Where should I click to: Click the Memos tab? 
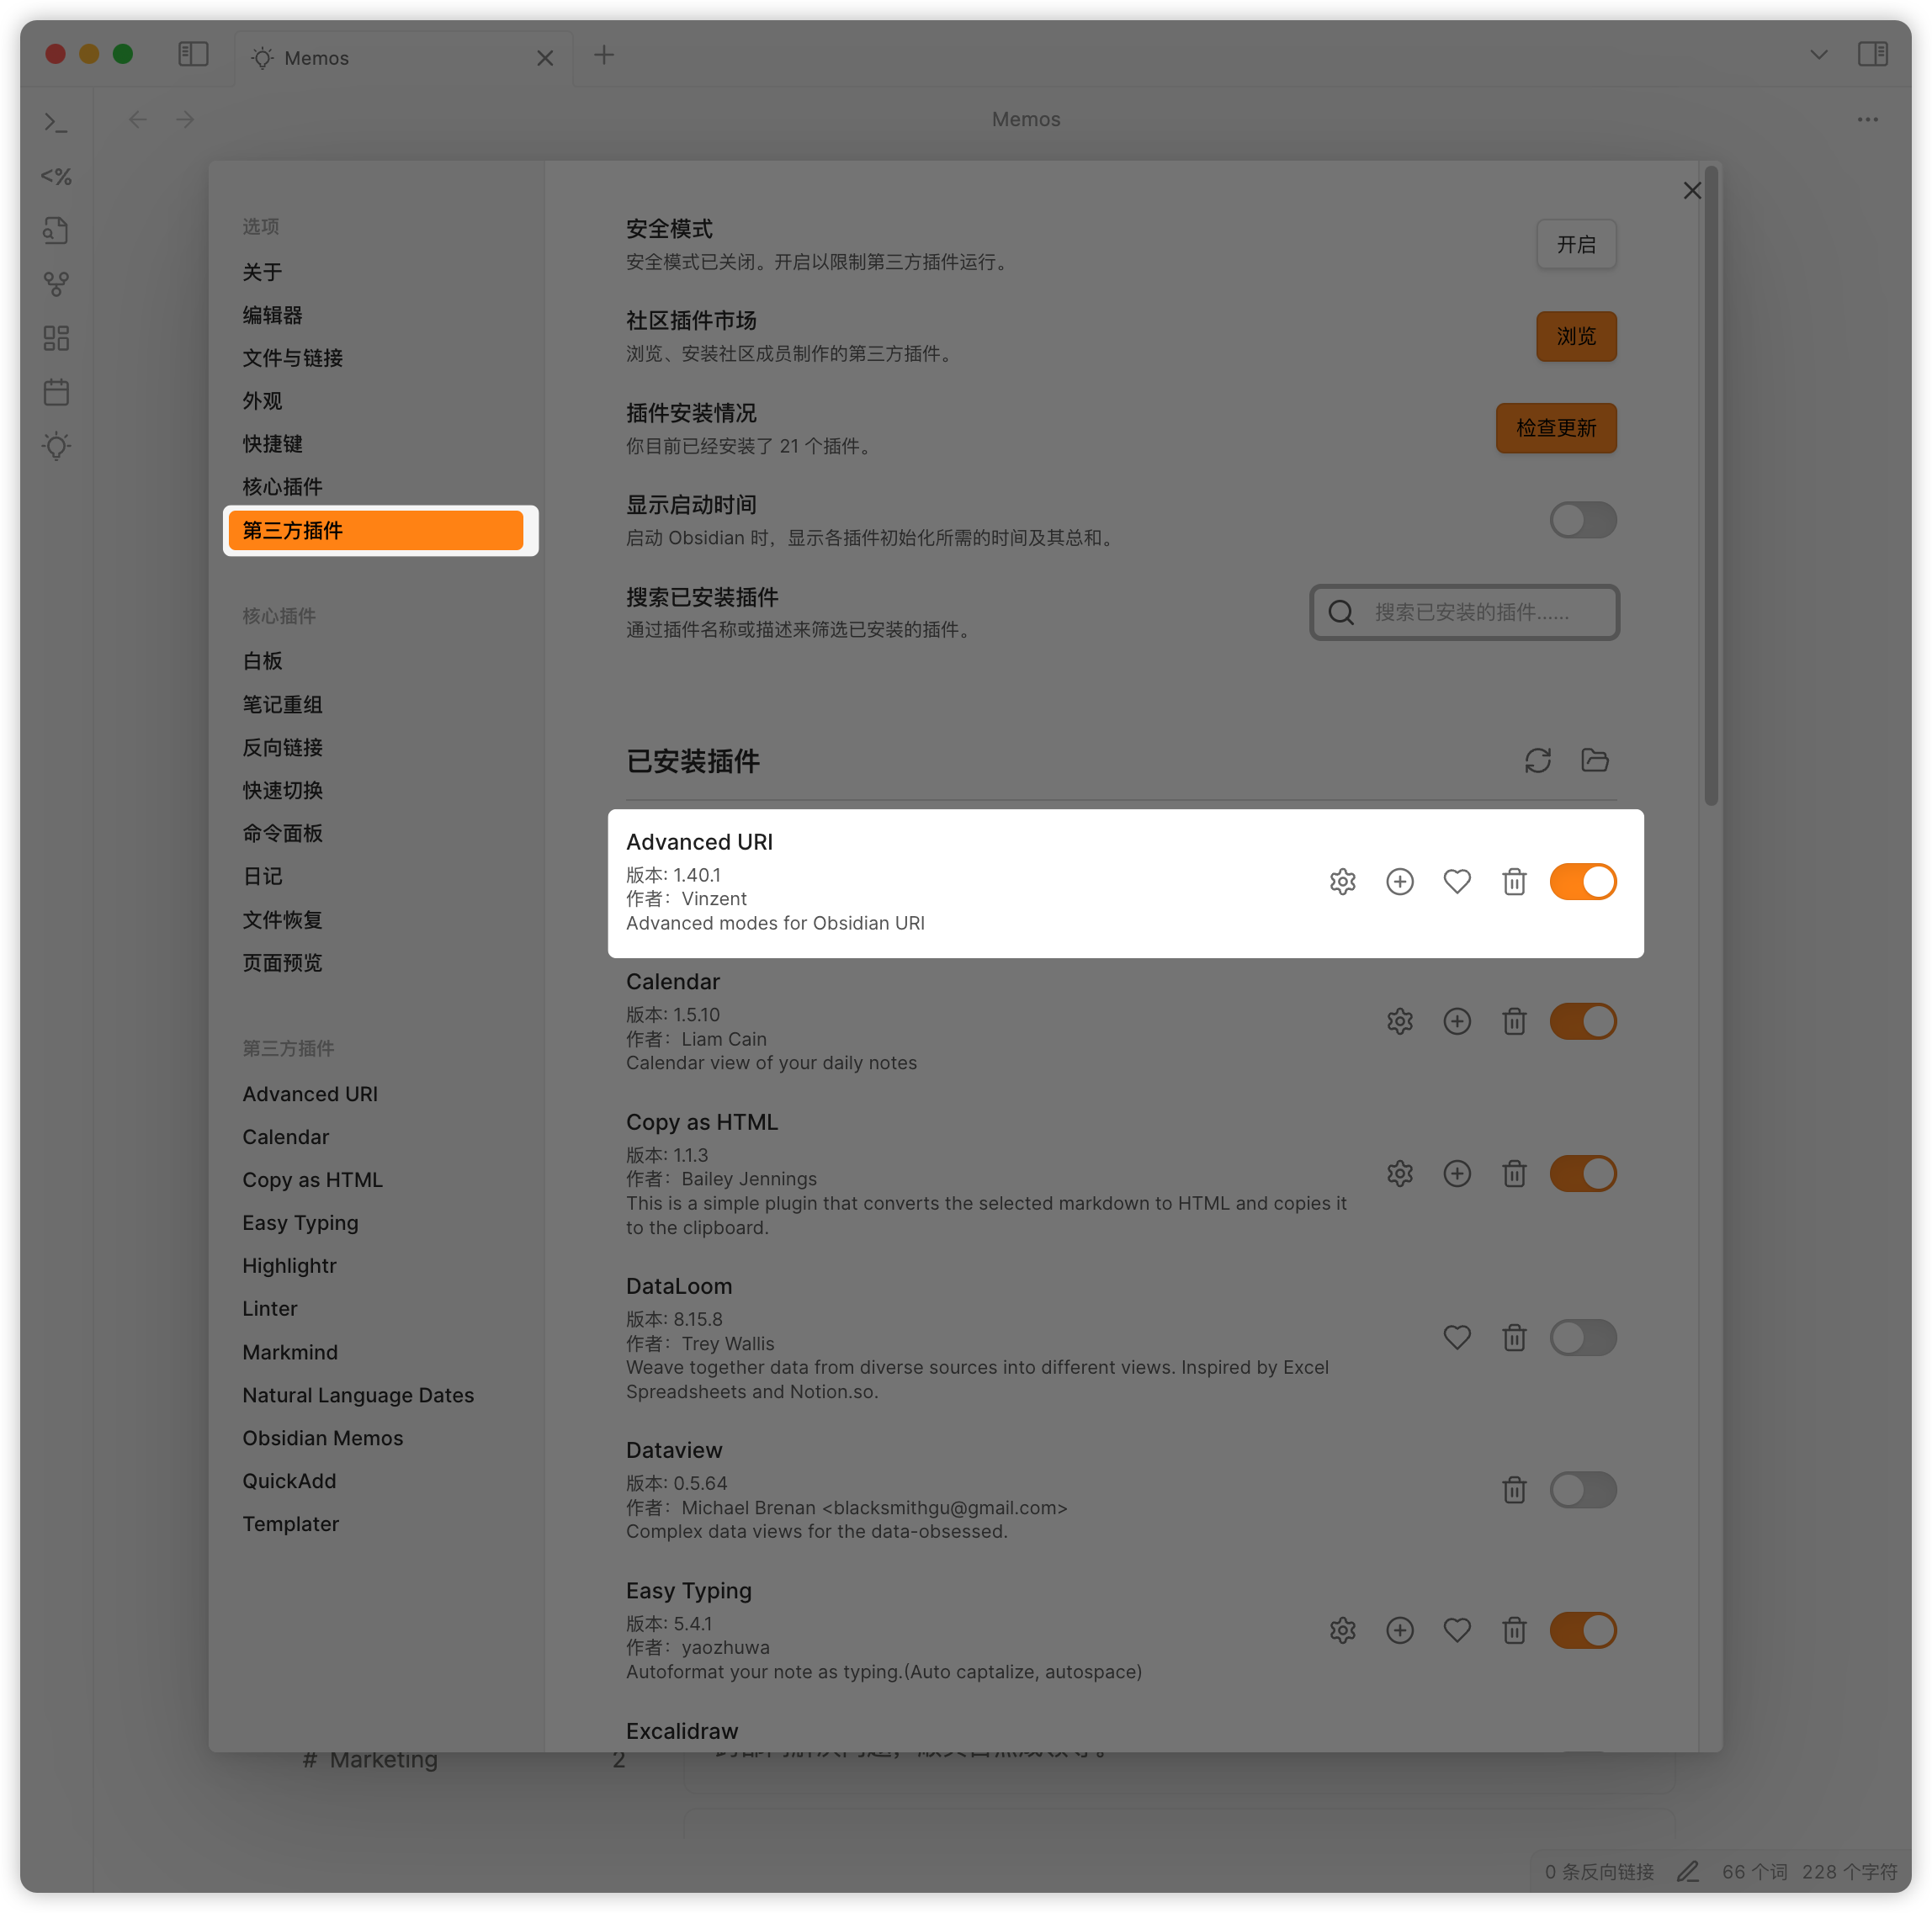pyautogui.click(x=403, y=58)
